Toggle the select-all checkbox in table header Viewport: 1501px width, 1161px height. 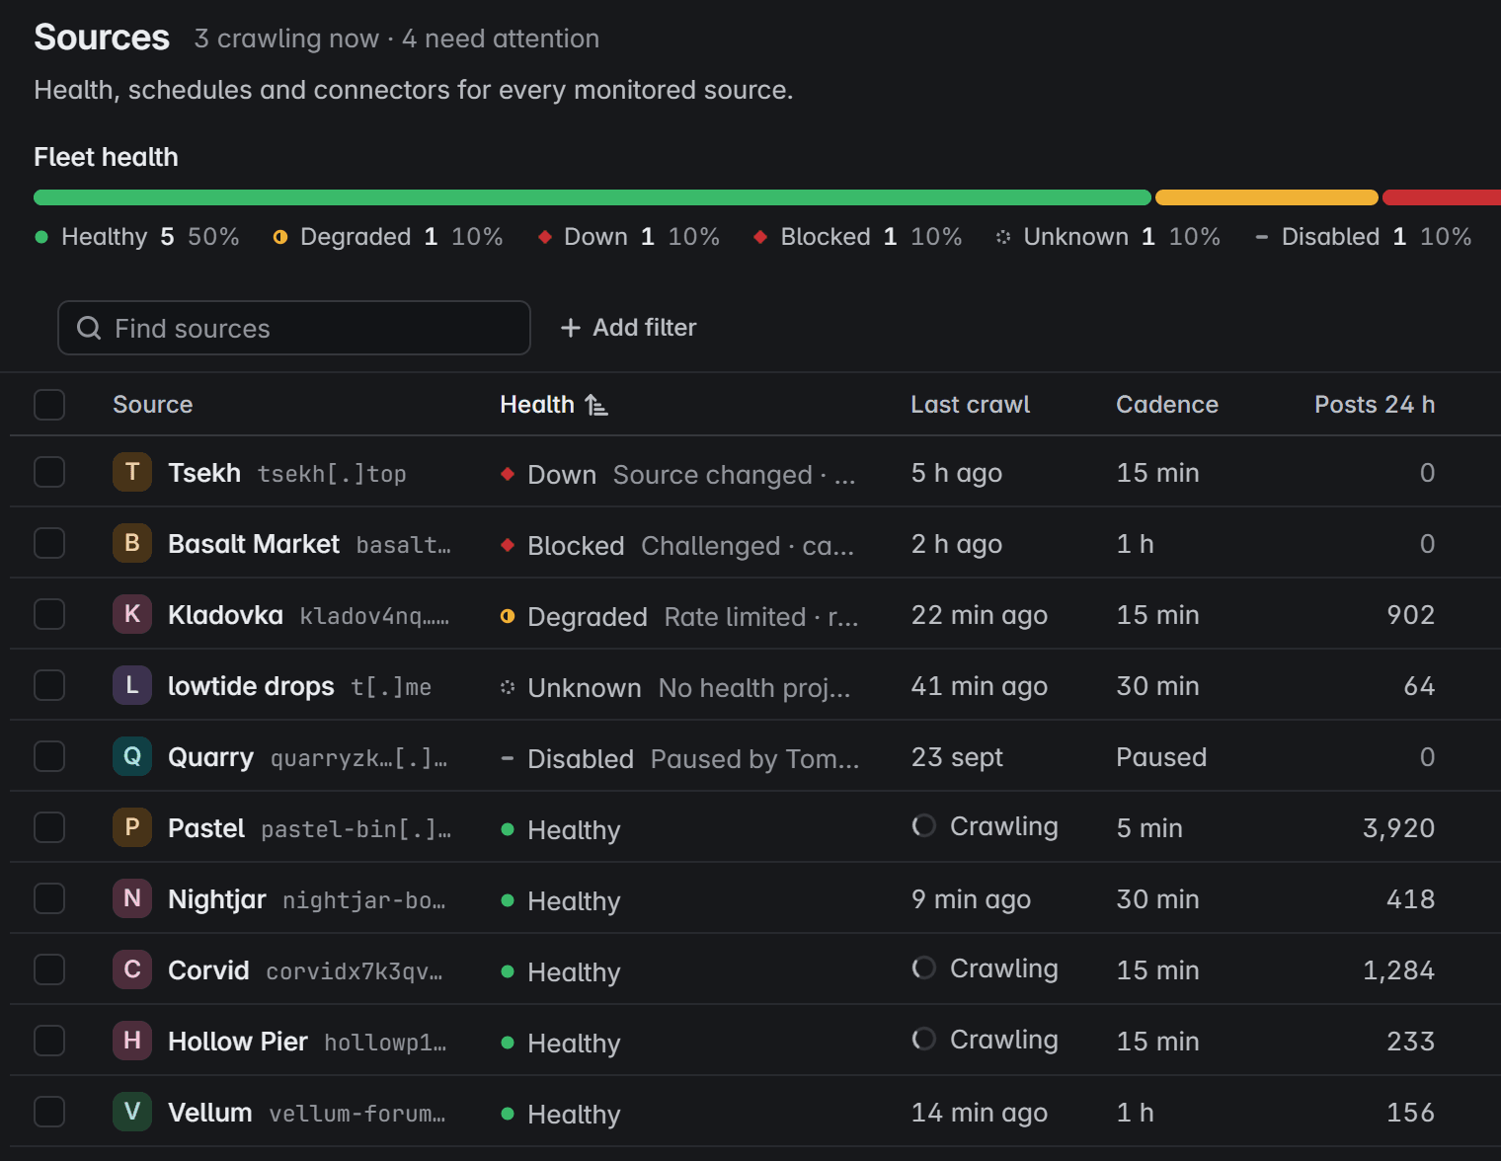pos(49,405)
